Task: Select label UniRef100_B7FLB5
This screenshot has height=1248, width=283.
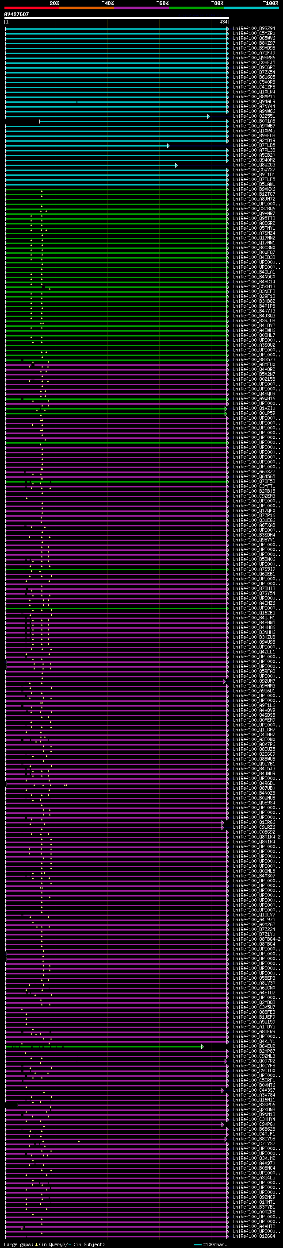Action: pos(253,145)
